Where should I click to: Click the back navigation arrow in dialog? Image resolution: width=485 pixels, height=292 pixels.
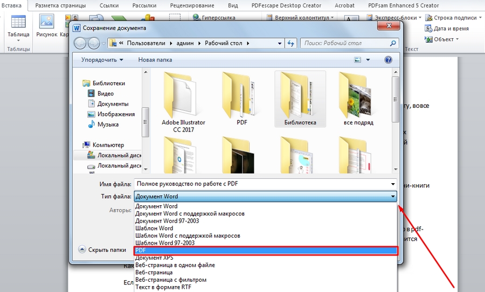[80, 43]
